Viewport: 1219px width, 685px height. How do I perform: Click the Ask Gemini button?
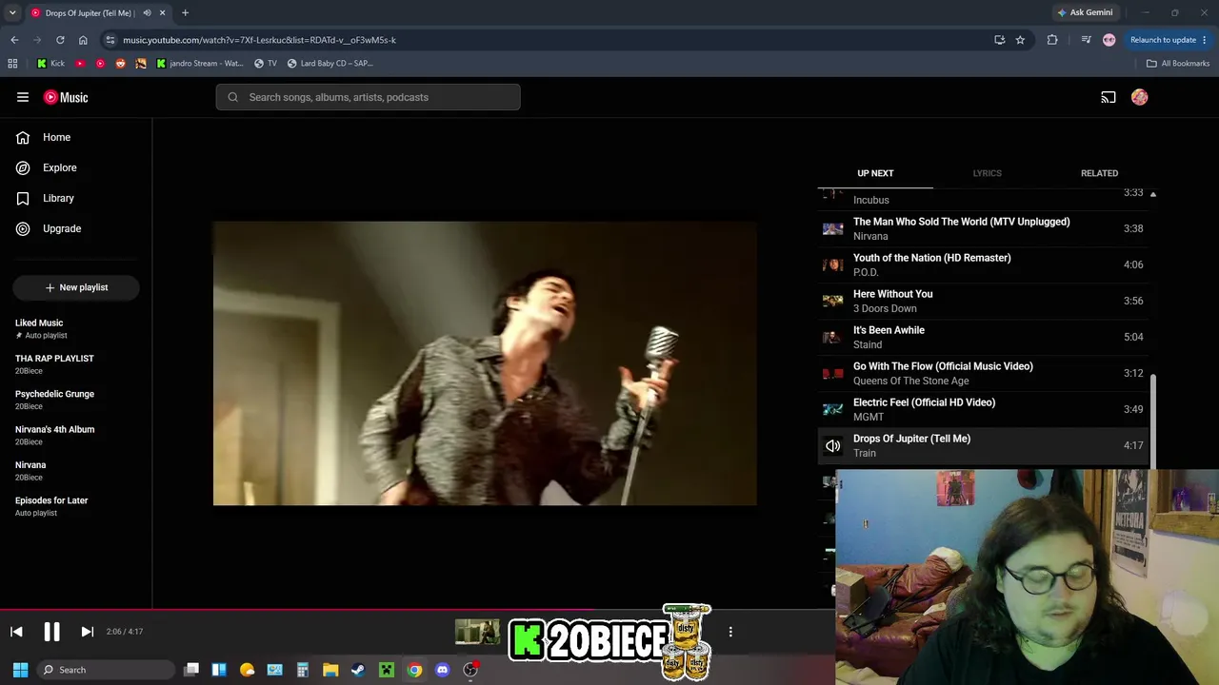tap(1085, 13)
